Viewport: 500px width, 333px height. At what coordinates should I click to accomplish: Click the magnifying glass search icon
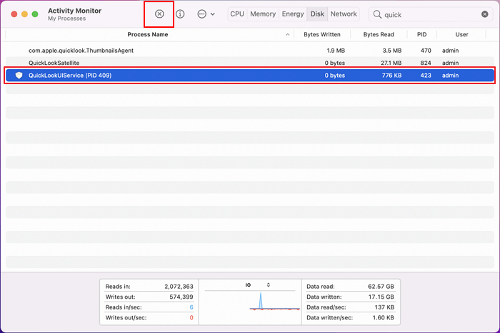click(377, 14)
